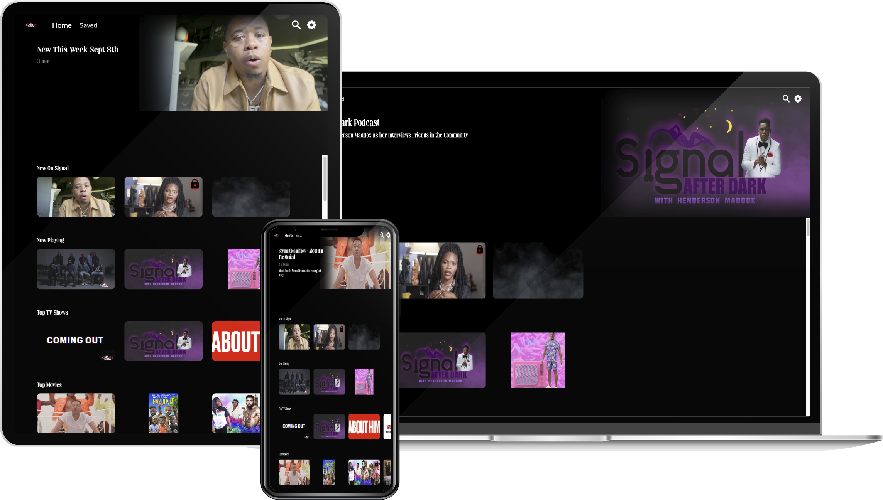This screenshot has width=883, height=500.
Task: Open search on the tablet screen
Action: 296,25
